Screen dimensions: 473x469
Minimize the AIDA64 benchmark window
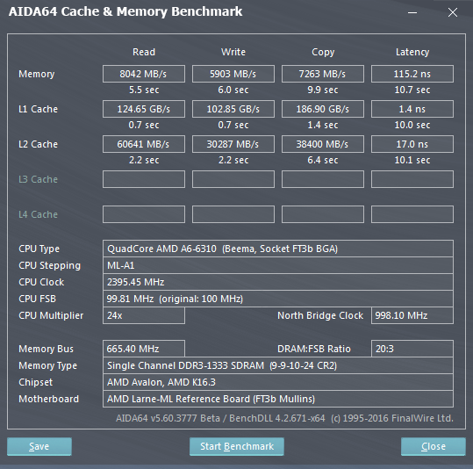(412, 12)
